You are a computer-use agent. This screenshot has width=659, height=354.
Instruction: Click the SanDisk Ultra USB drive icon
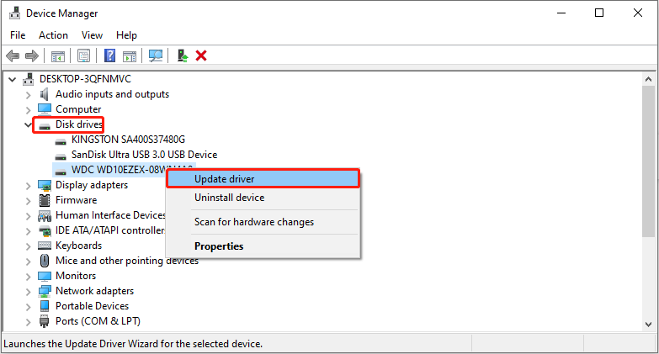[61, 156]
